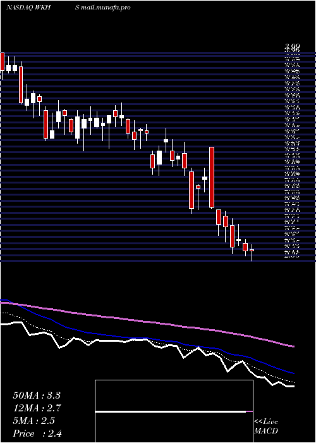Click the Price : 2.4 readout

(37, 434)
